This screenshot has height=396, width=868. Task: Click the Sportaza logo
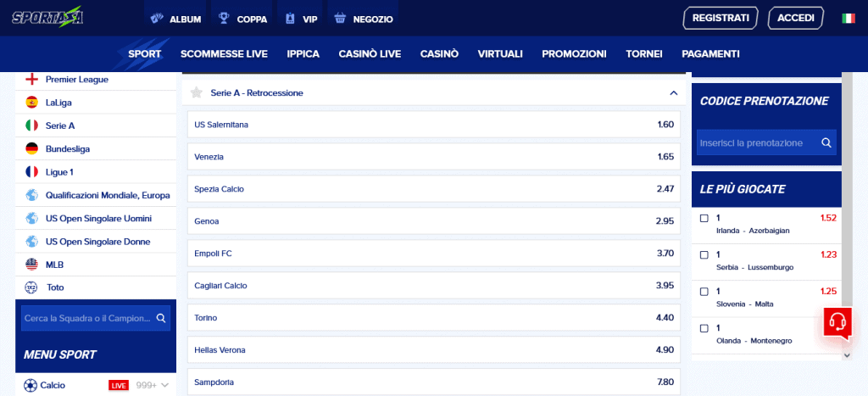coord(48,17)
